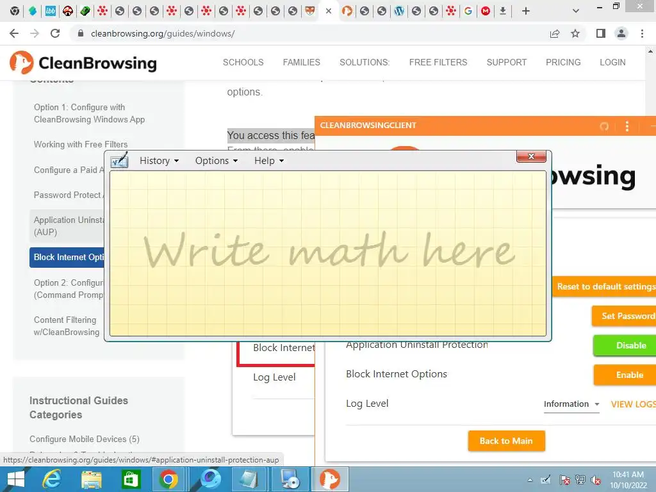
Task: Bookmark this page with the star icon
Action: (x=575, y=33)
